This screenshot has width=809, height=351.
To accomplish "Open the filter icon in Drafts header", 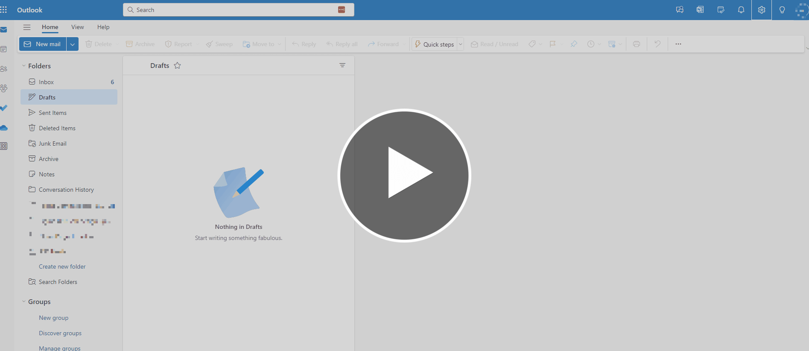I will (x=342, y=65).
